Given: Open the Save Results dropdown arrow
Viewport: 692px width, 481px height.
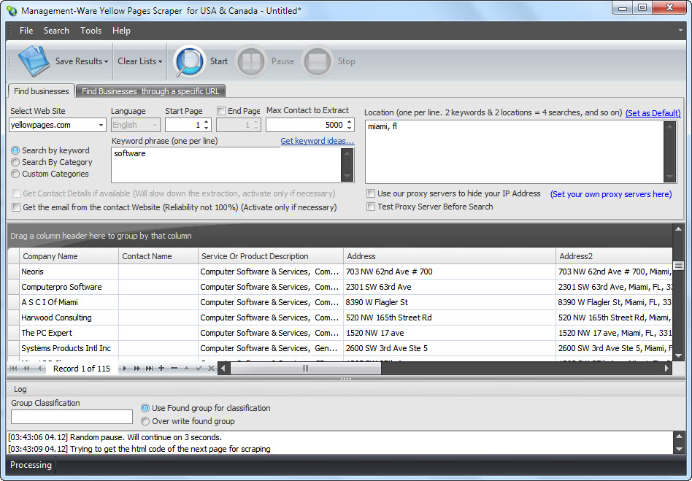Looking at the screenshot, I should pos(106,62).
